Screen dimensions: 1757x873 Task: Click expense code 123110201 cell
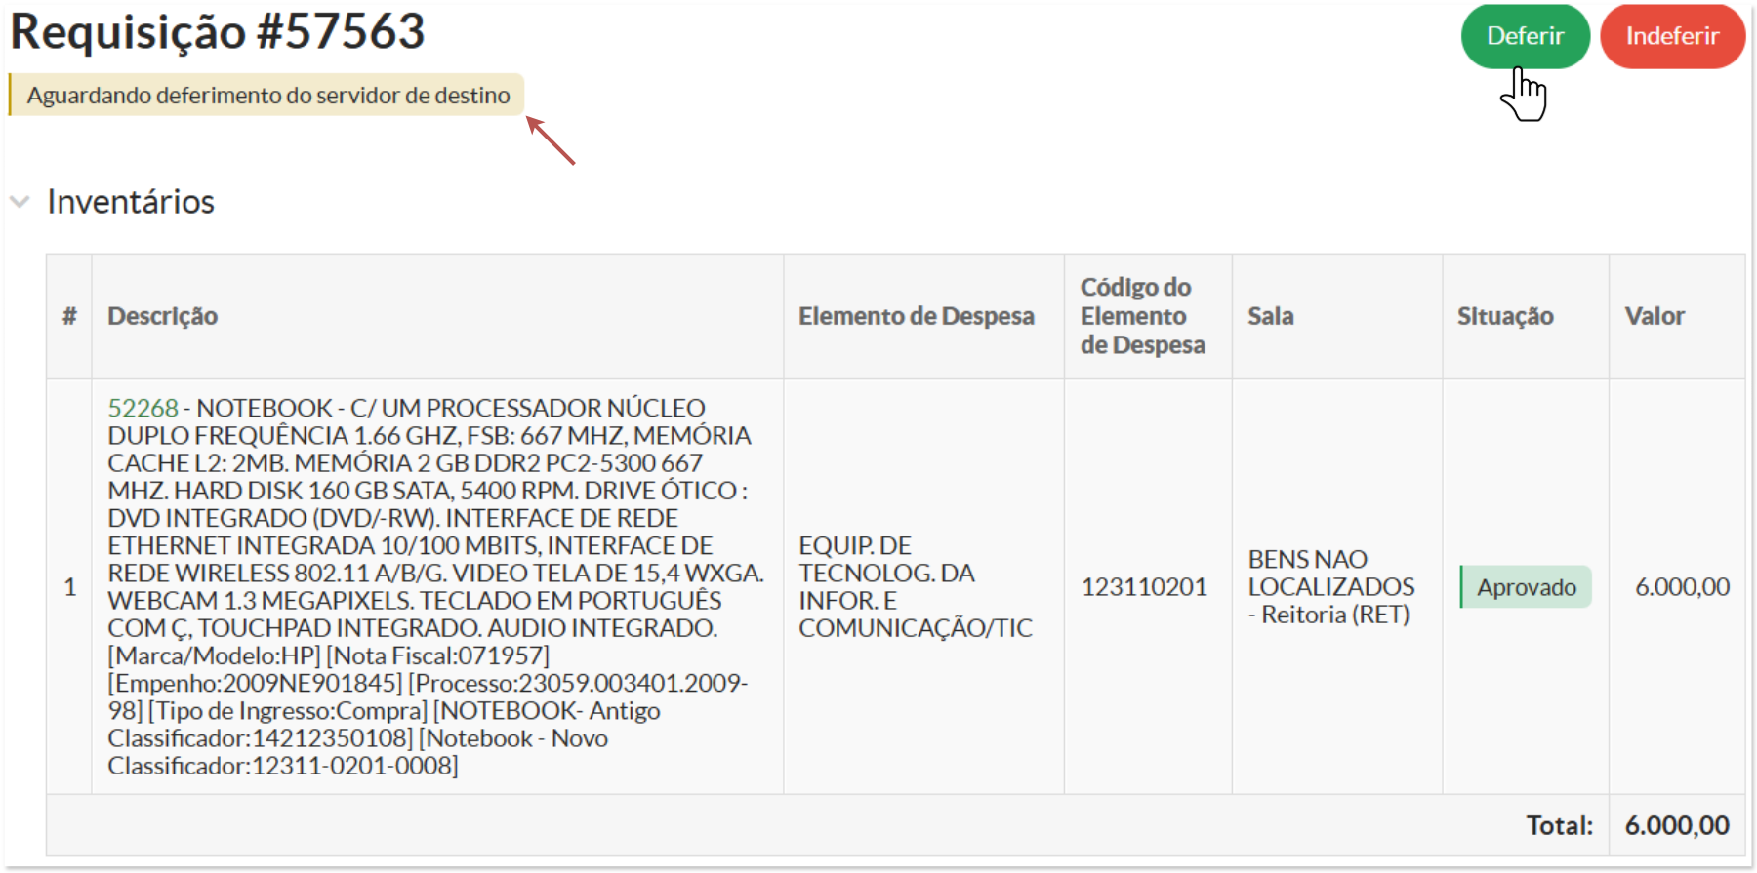(x=1143, y=587)
